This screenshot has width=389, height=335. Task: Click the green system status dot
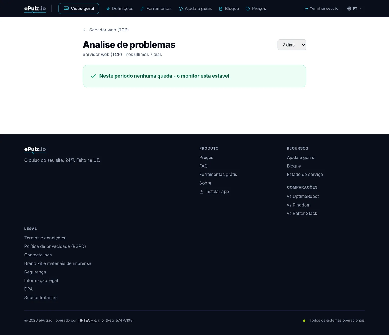(304, 321)
